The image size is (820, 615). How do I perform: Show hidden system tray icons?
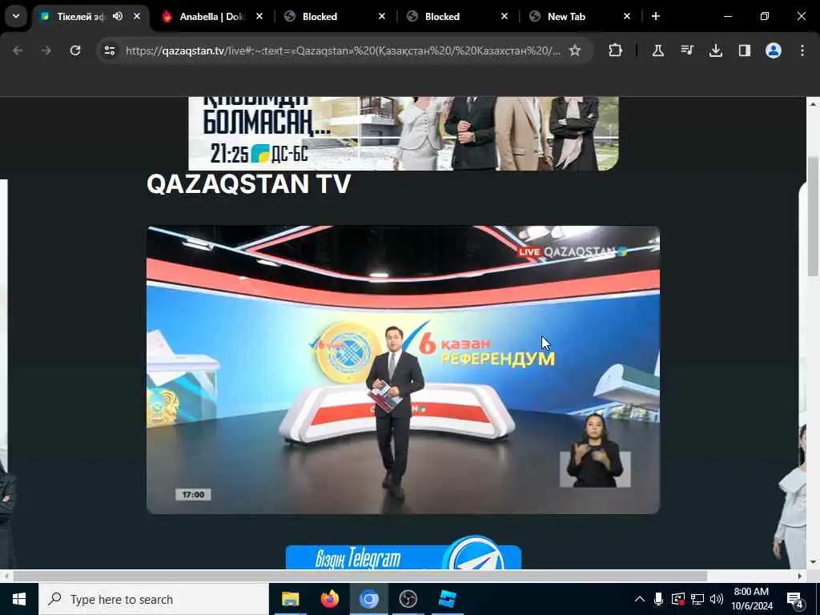coord(640,599)
